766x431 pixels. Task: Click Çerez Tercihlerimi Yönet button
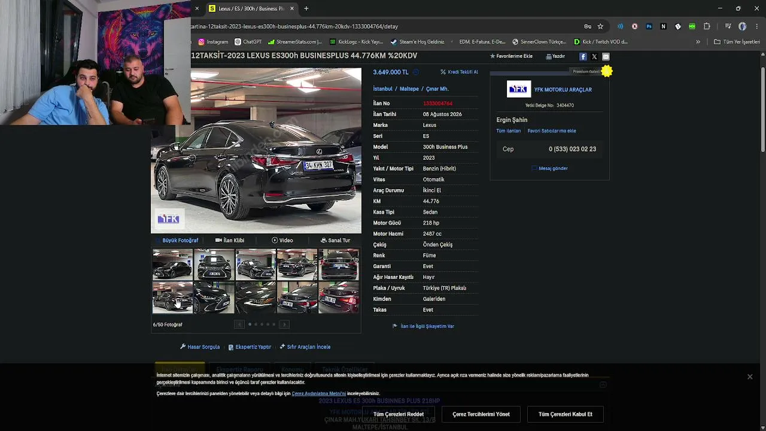point(481,414)
